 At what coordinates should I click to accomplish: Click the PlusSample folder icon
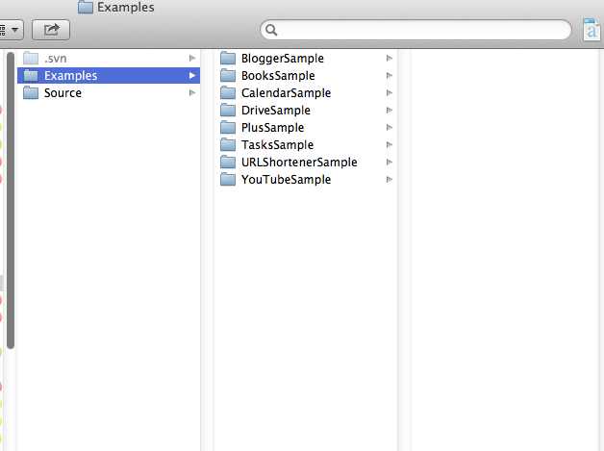click(x=228, y=128)
